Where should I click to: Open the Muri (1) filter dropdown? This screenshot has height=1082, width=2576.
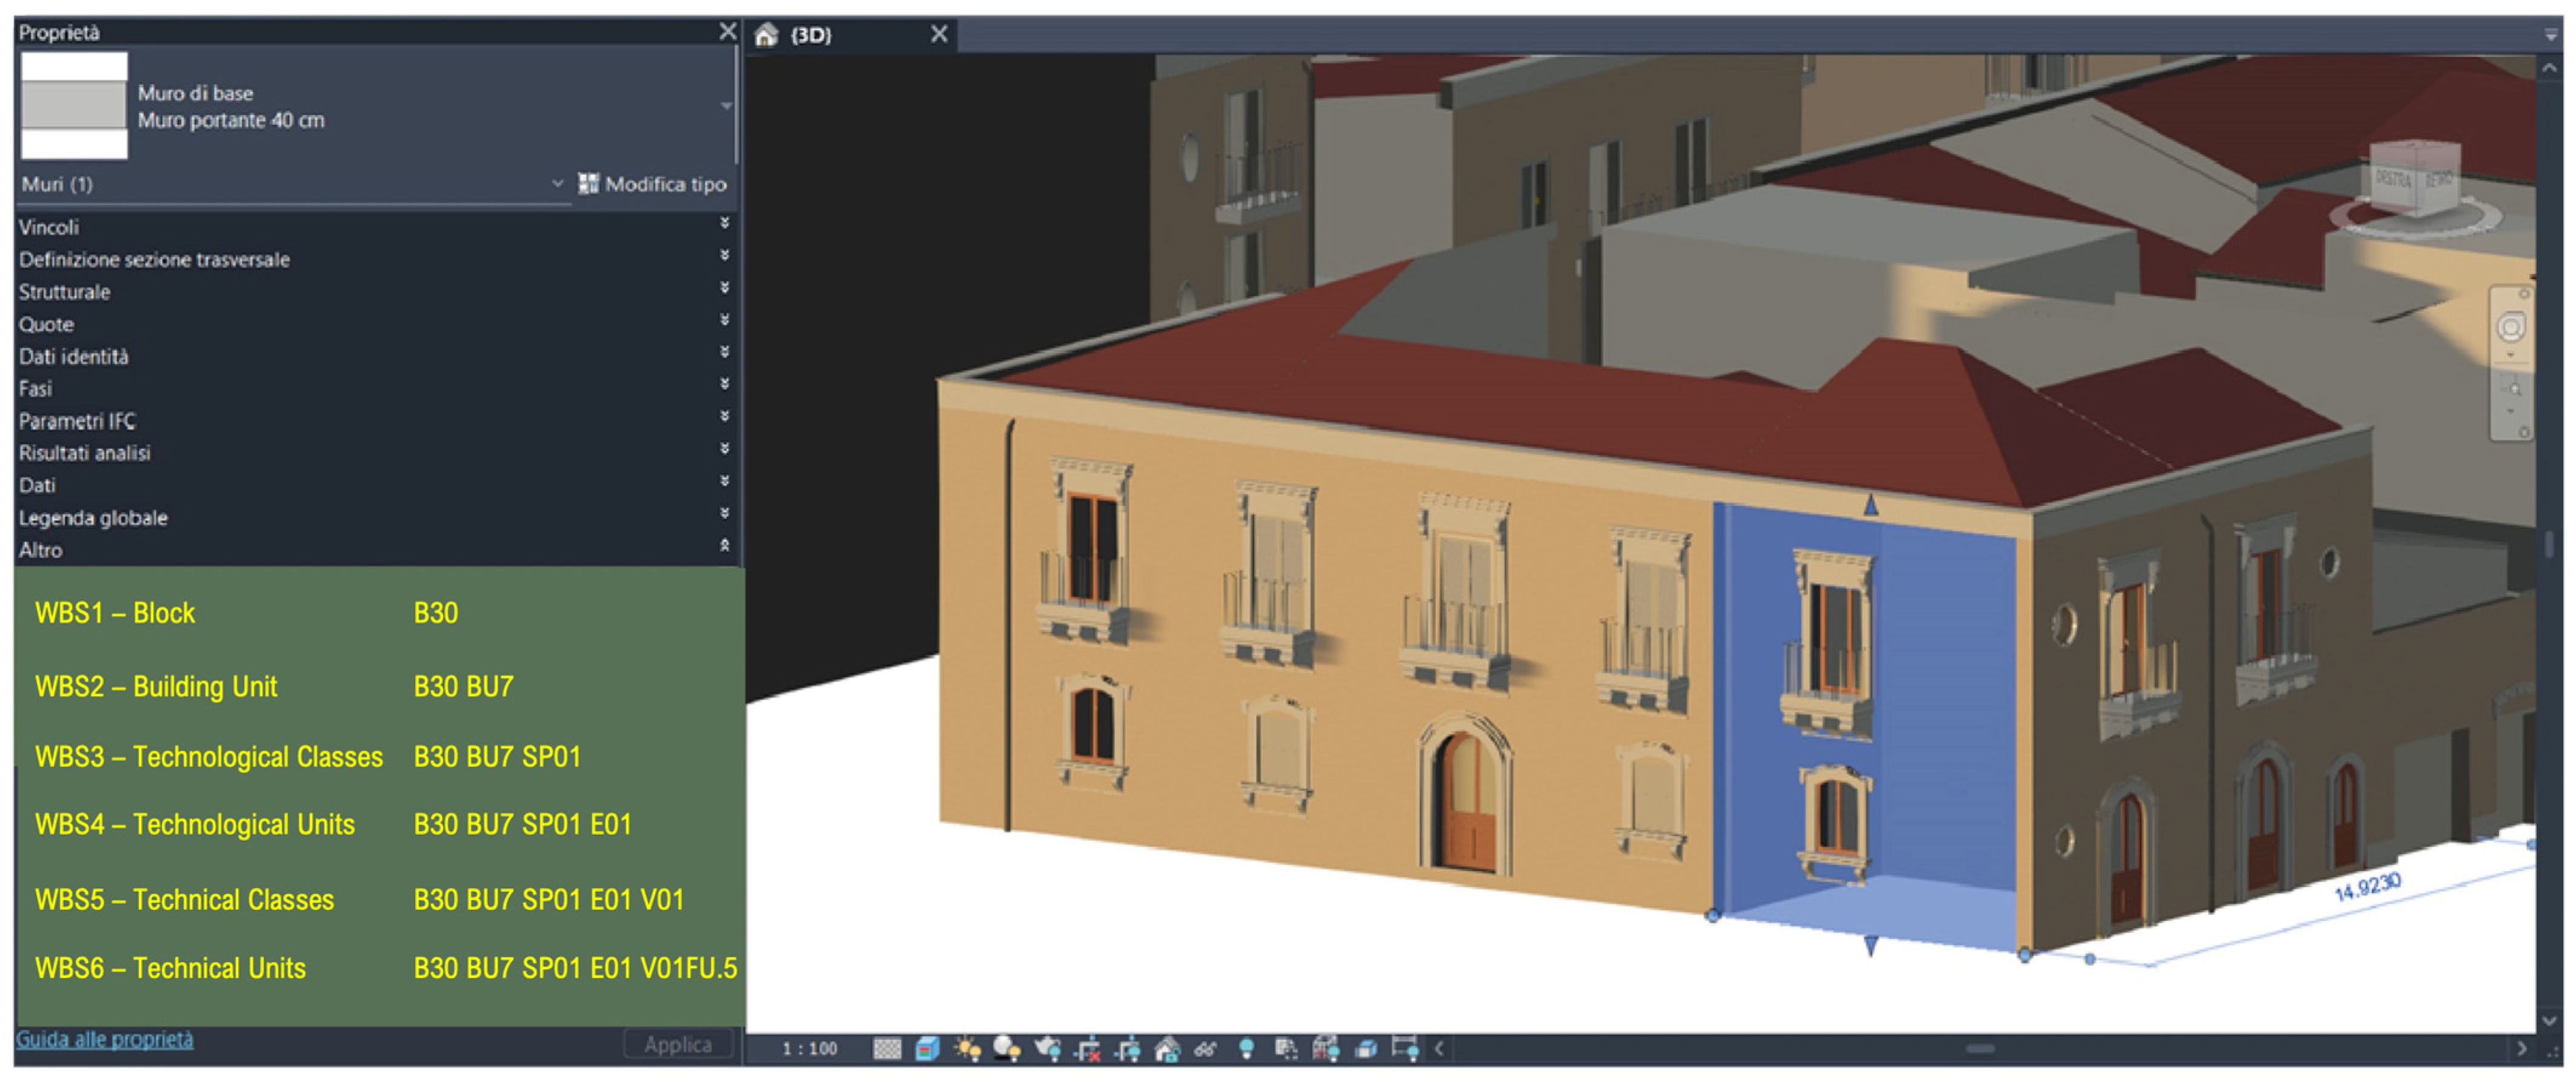[557, 184]
